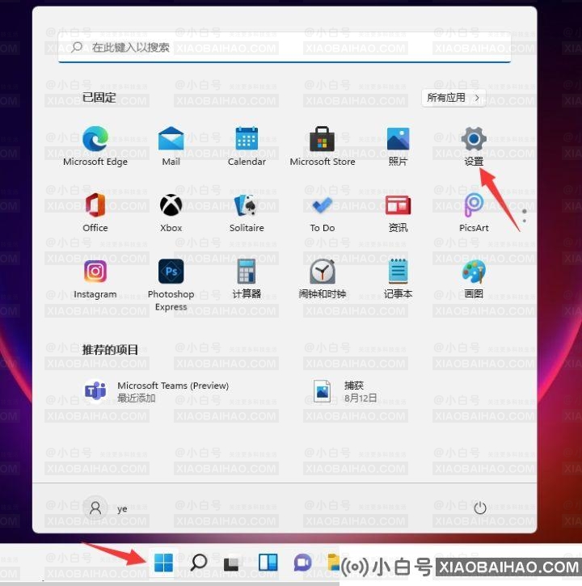Screen dimensions: 582x586
Task: Open the Widgets taskbar icon
Action: [268, 563]
